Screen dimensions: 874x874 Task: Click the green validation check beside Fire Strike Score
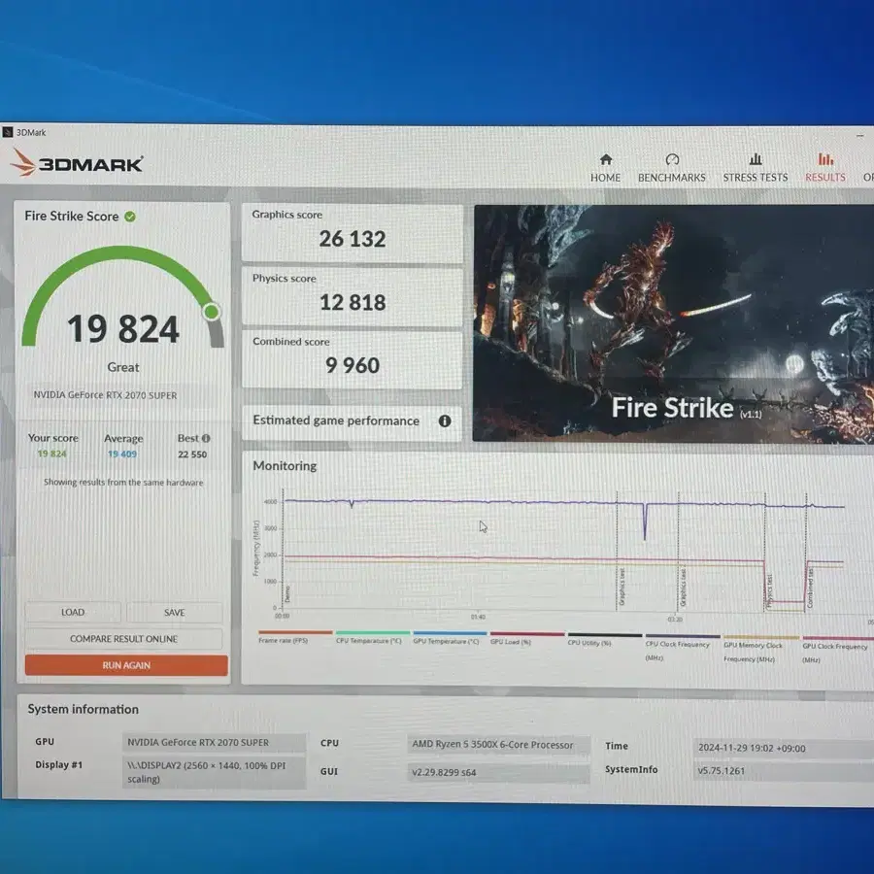tap(130, 217)
